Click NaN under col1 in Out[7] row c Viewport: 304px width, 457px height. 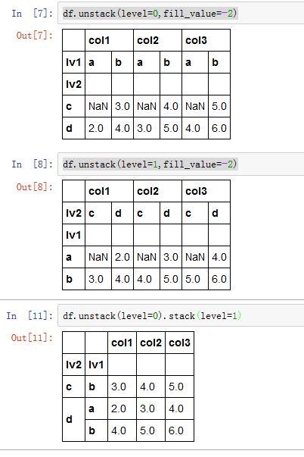pos(98,106)
